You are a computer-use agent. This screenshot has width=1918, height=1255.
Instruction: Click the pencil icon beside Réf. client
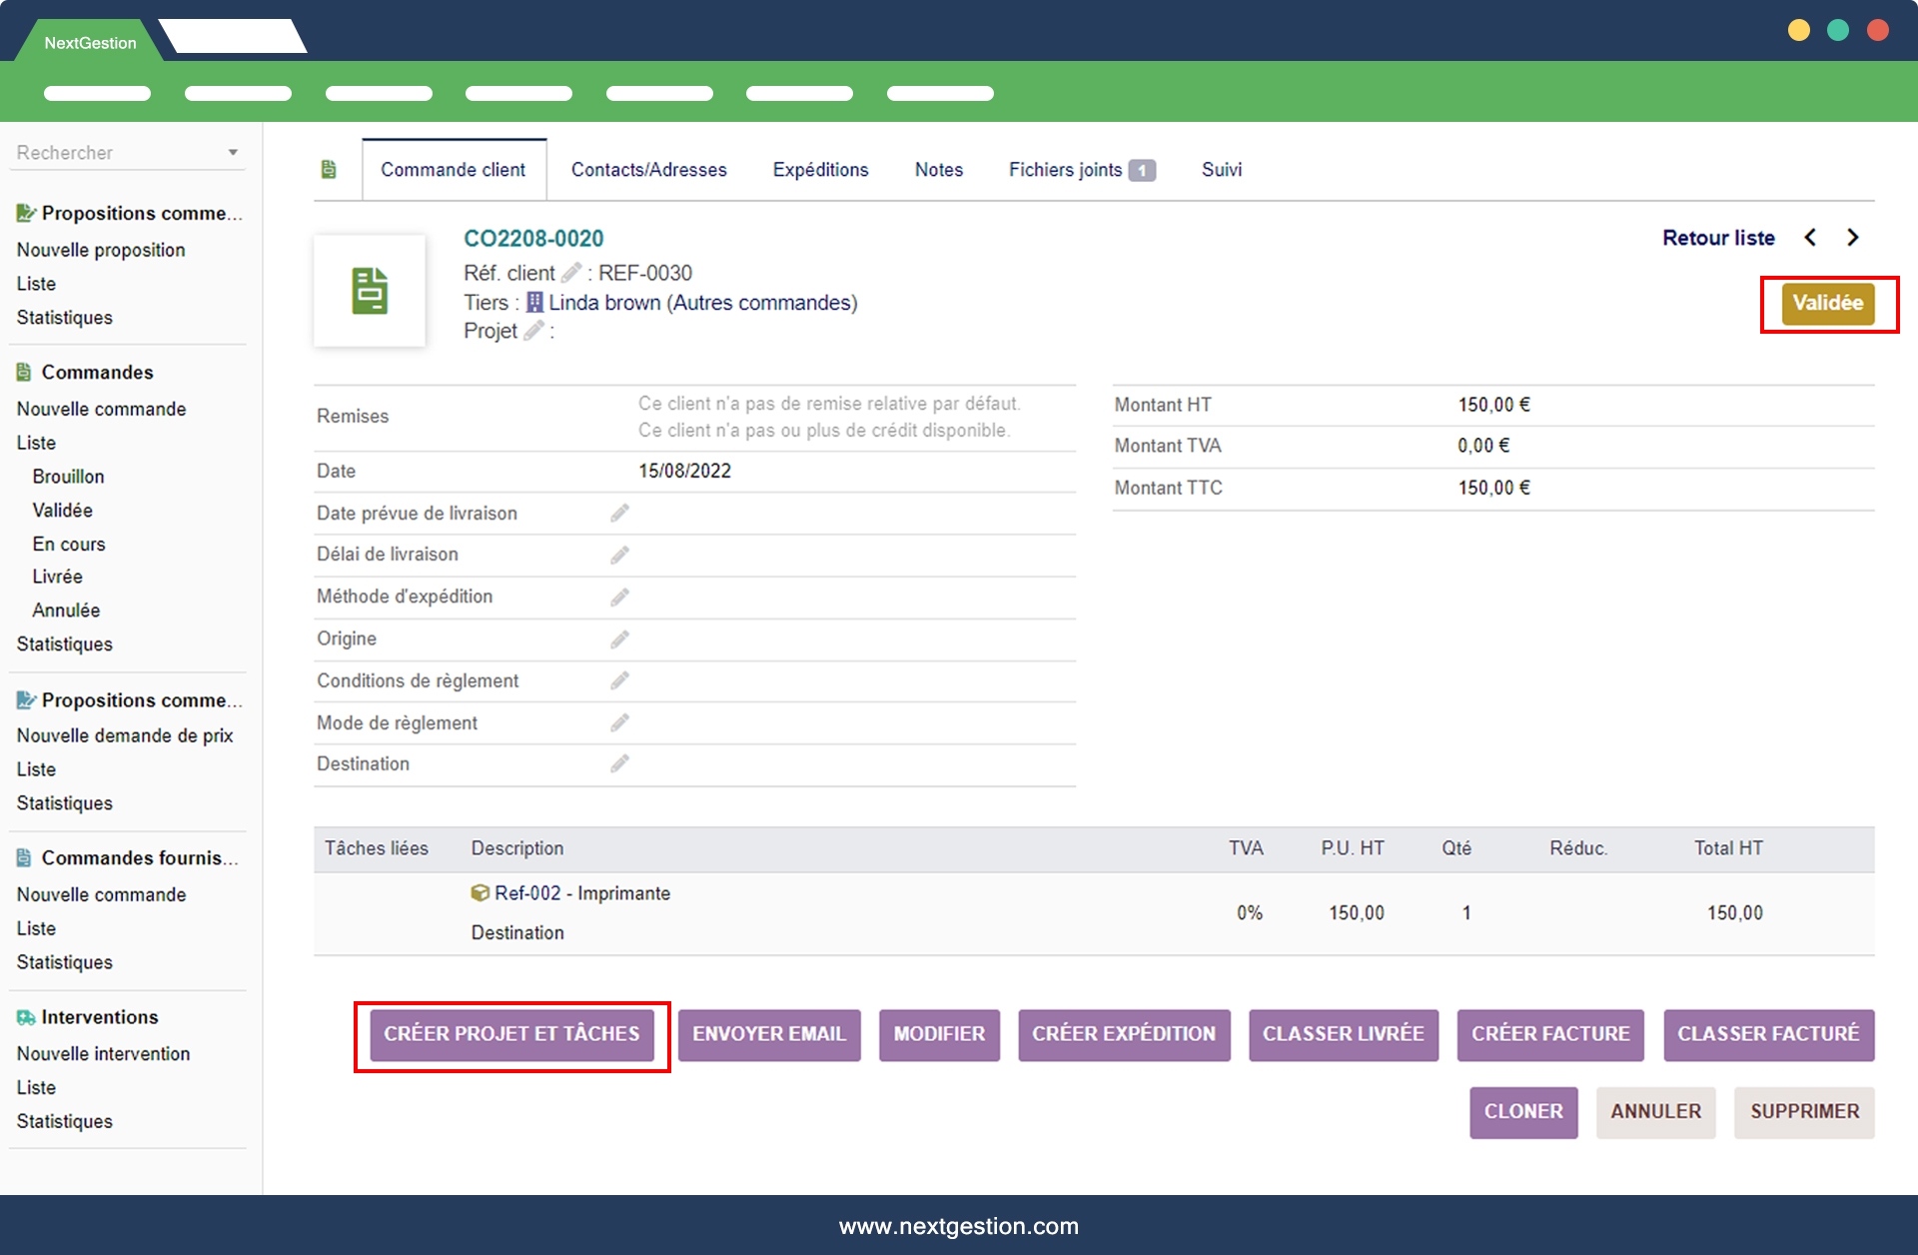click(571, 273)
